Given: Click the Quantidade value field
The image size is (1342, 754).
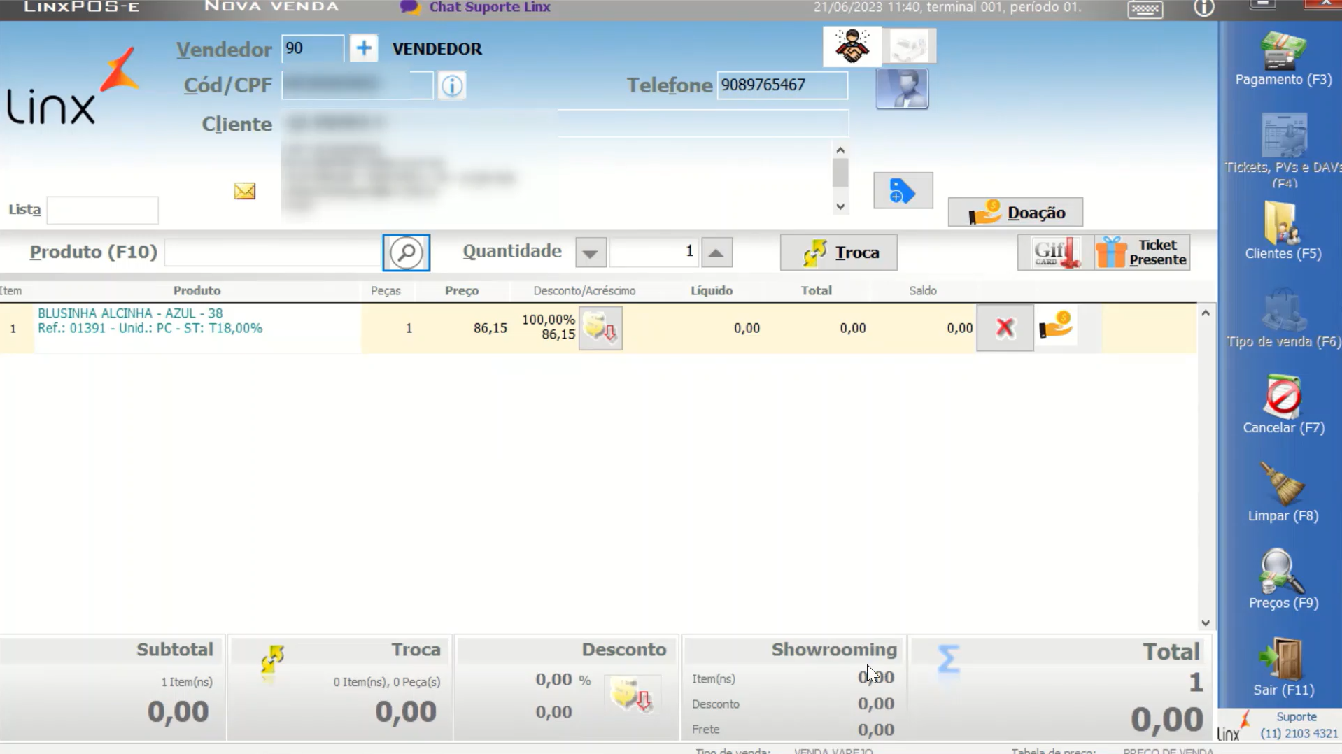Looking at the screenshot, I should tap(654, 252).
